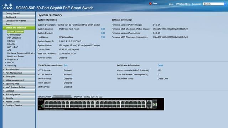Open the Language dropdown
Image resolution: width=228 pixels, height=128 pixels.
click(214, 4)
